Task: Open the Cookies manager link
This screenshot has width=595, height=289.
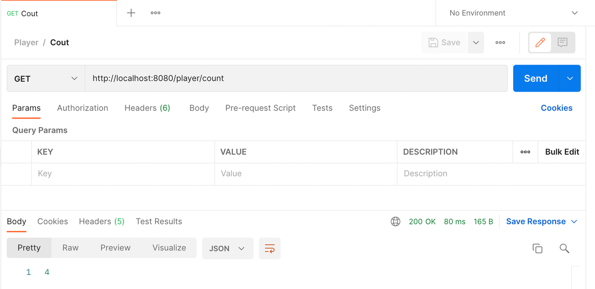Action: click(x=556, y=108)
